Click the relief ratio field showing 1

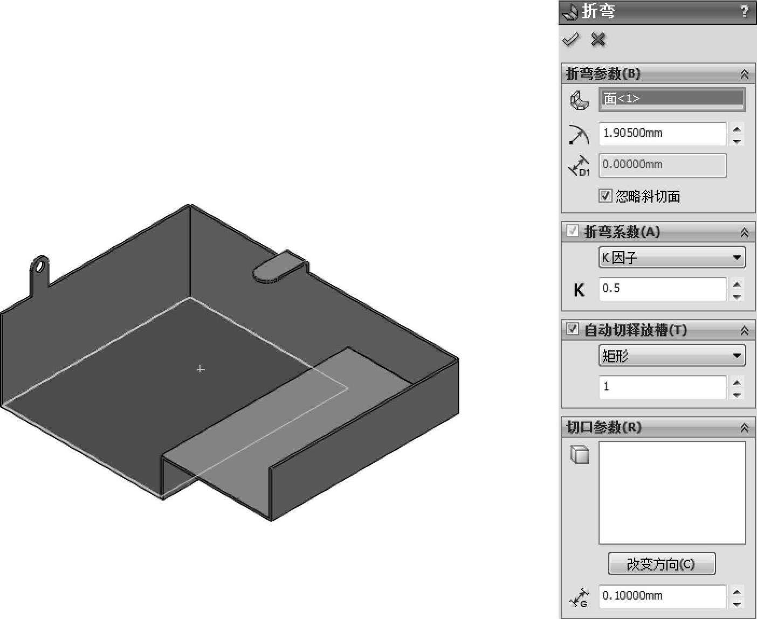tap(663, 387)
